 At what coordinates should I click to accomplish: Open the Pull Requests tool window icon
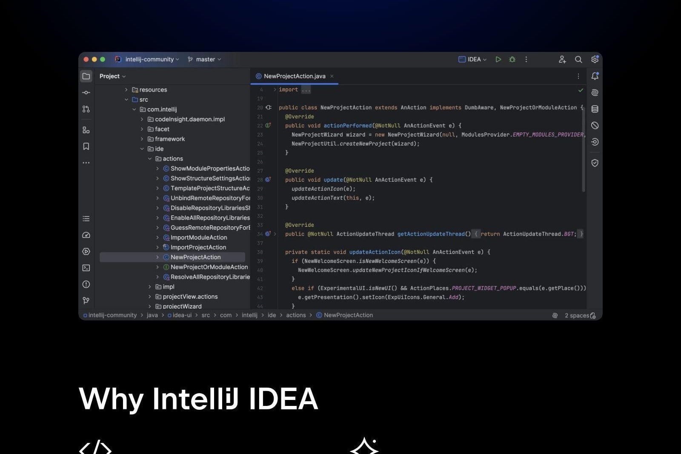(x=86, y=109)
